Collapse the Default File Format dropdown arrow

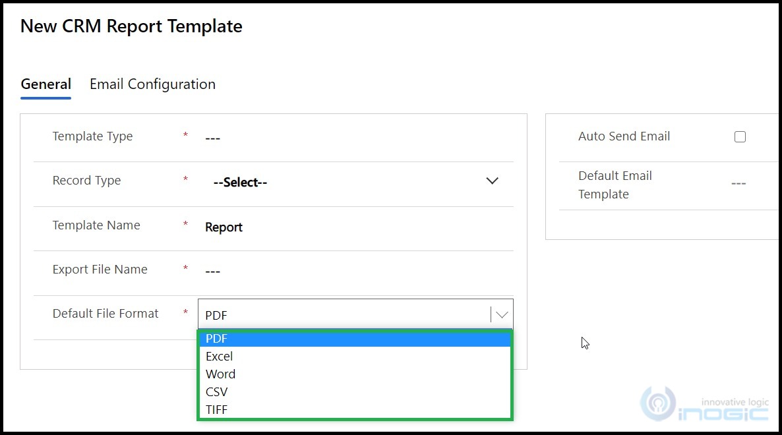tap(502, 315)
